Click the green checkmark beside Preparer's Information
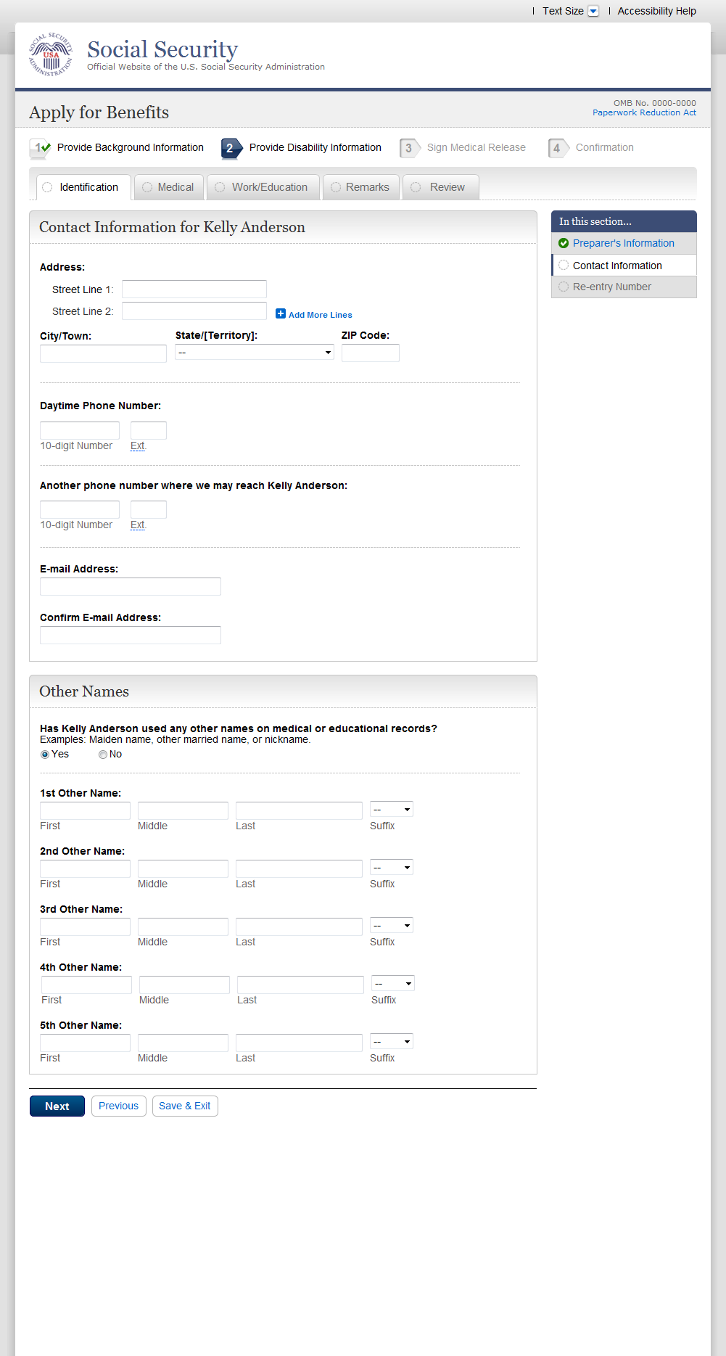726x1356 pixels. [564, 243]
